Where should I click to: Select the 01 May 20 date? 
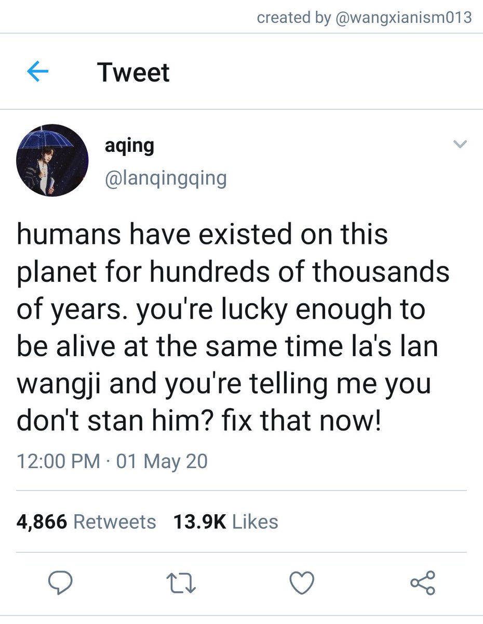click(162, 461)
